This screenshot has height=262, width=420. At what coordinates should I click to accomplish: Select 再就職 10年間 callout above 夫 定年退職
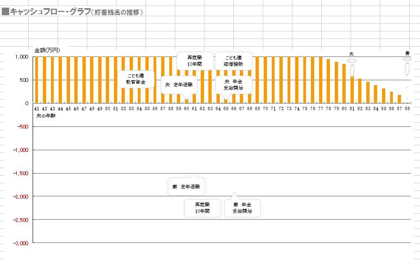click(x=195, y=61)
